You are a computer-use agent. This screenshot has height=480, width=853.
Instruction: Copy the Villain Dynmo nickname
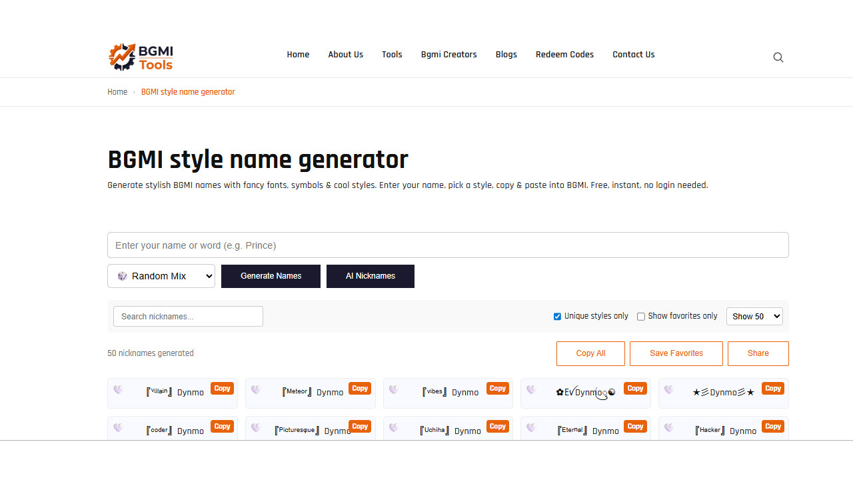pos(223,389)
